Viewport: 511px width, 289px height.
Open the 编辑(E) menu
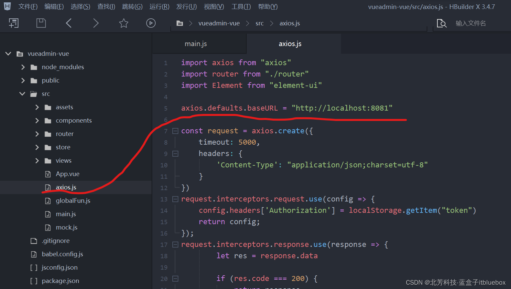[x=54, y=7]
